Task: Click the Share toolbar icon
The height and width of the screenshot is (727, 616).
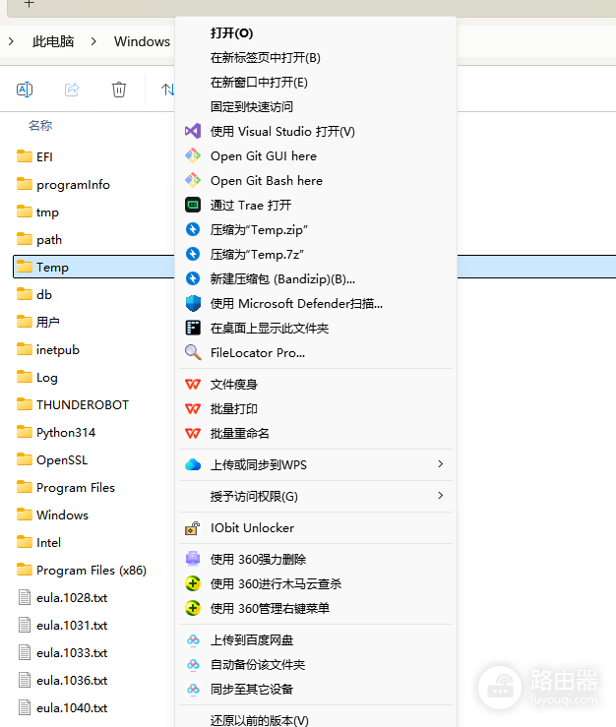Action: [72, 89]
